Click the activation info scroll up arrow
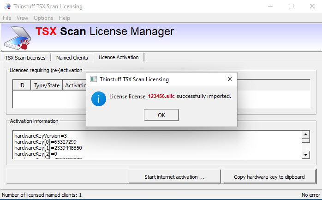Image resolution: width=322 pixels, height=200 pixels. (x=305, y=134)
